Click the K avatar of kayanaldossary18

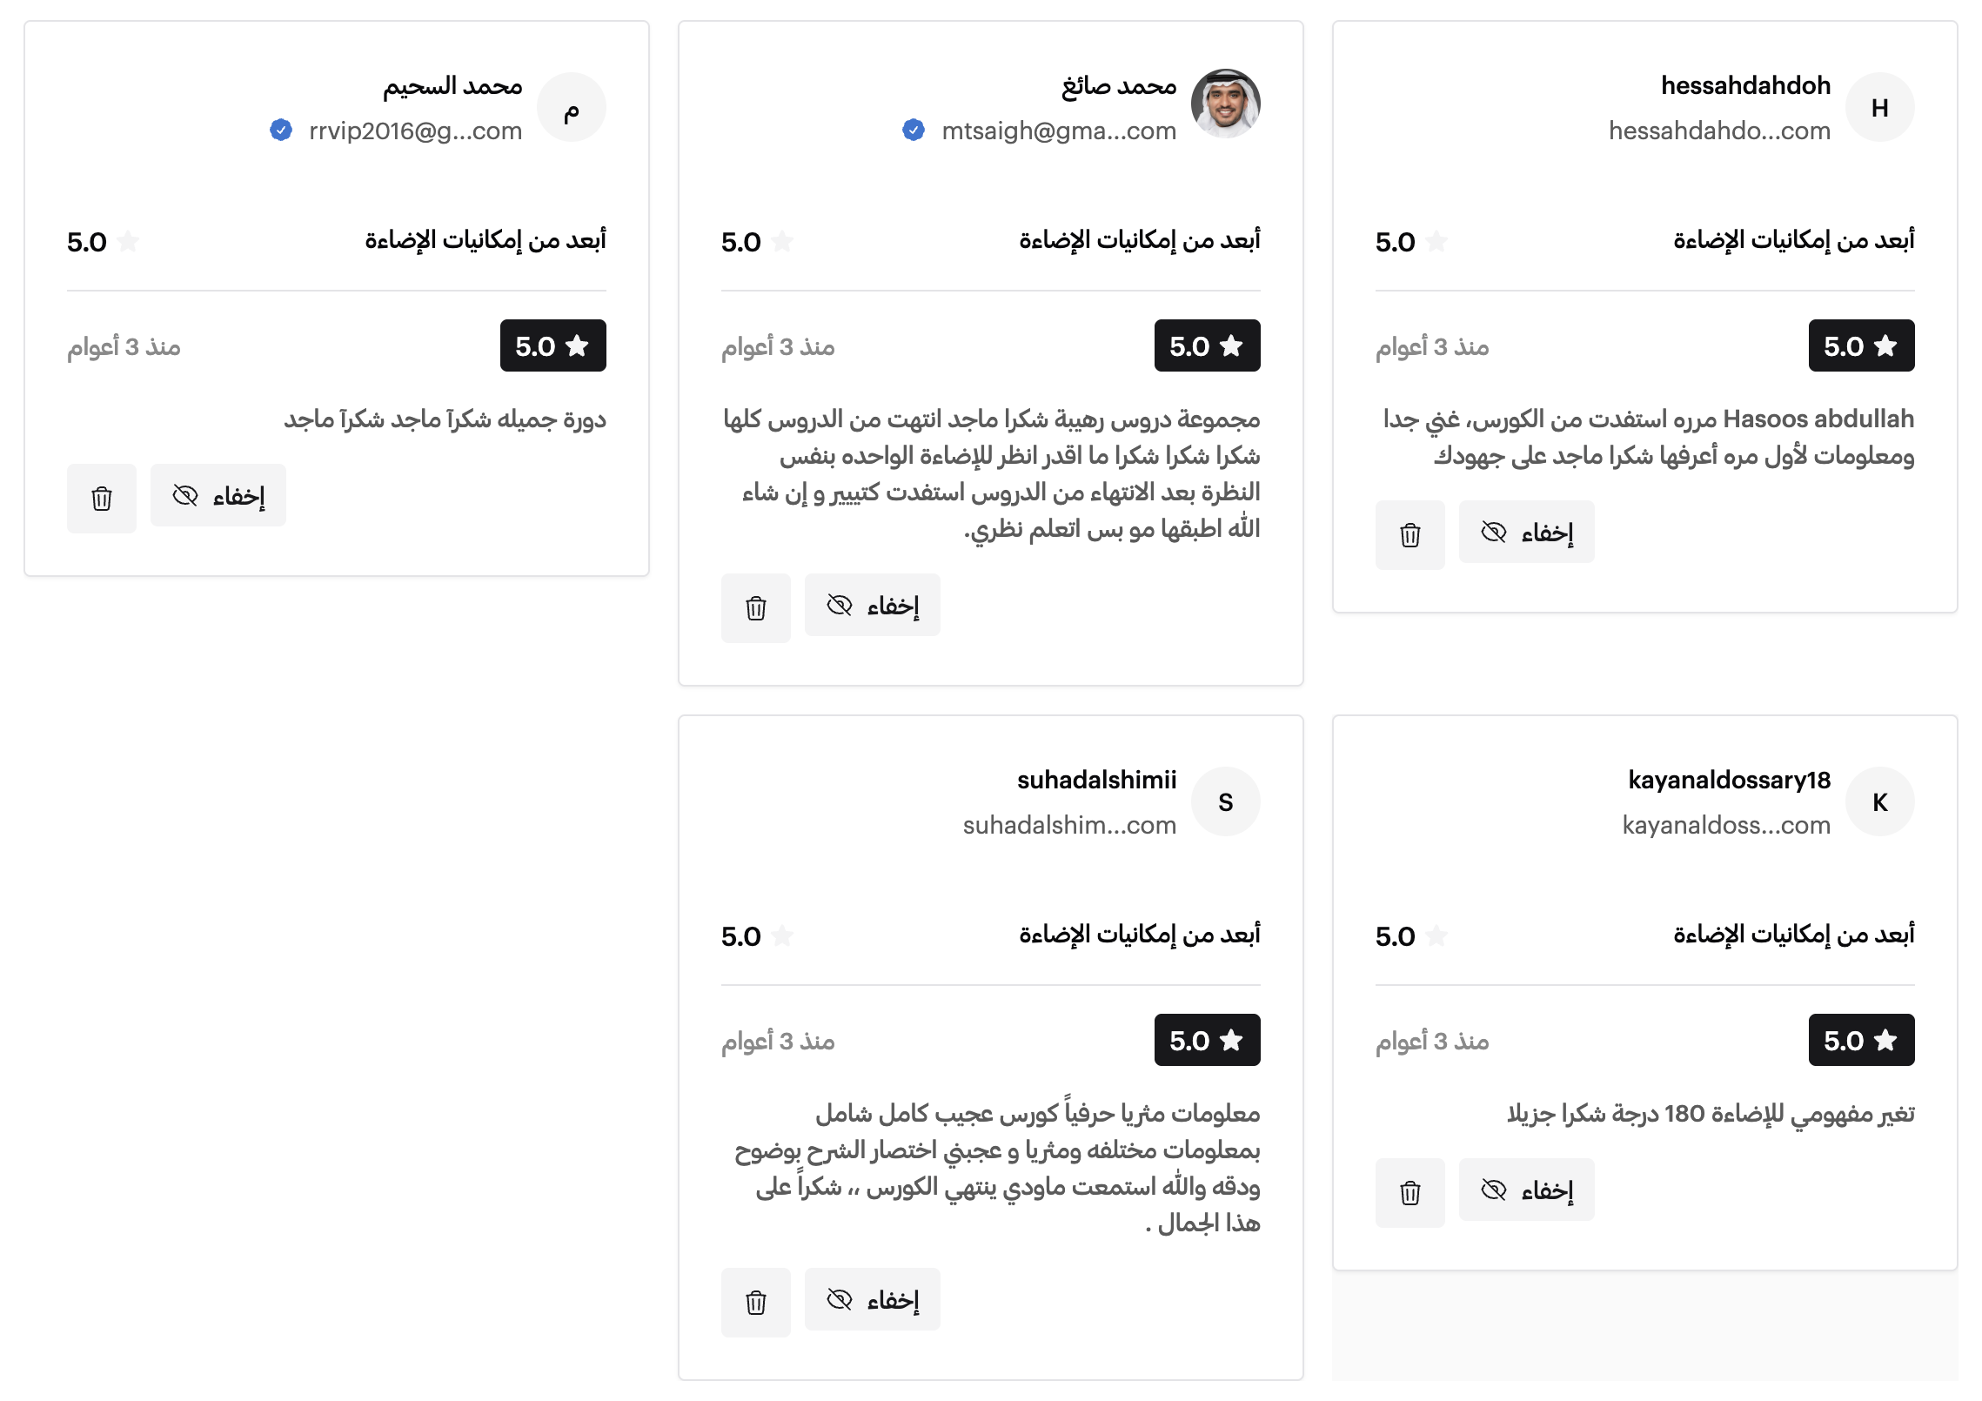click(1878, 801)
